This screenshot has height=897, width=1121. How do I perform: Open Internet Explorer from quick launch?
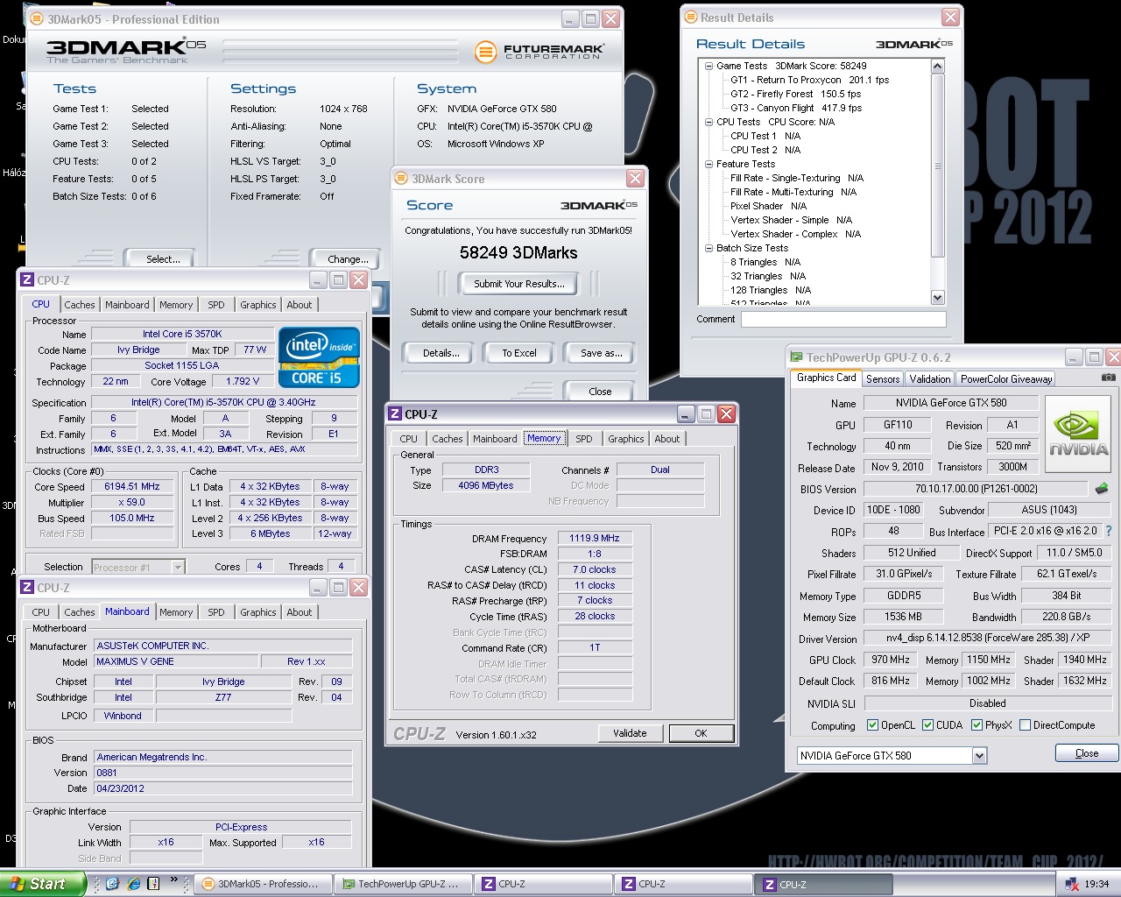[x=133, y=883]
